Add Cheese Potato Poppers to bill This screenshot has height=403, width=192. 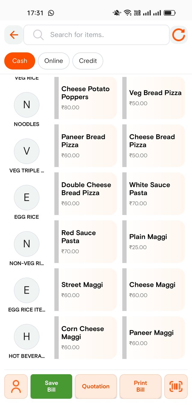(86, 98)
